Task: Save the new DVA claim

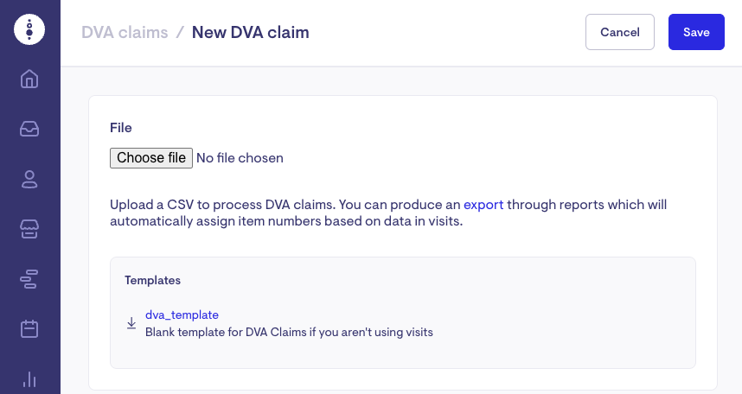Action: pyautogui.click(x=696, y=32)
